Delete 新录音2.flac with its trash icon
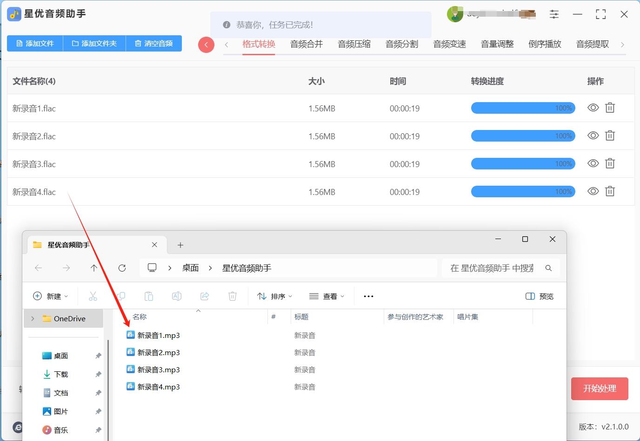640x441 pixels. point(610,136)
